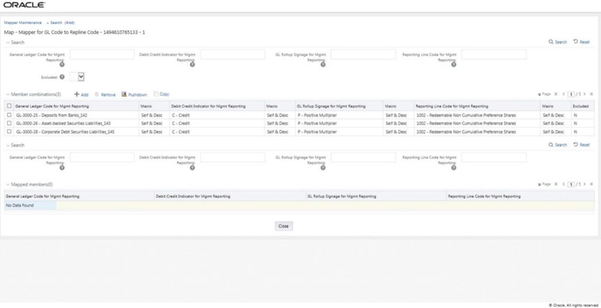Collapse the Member combinations section

8,95
